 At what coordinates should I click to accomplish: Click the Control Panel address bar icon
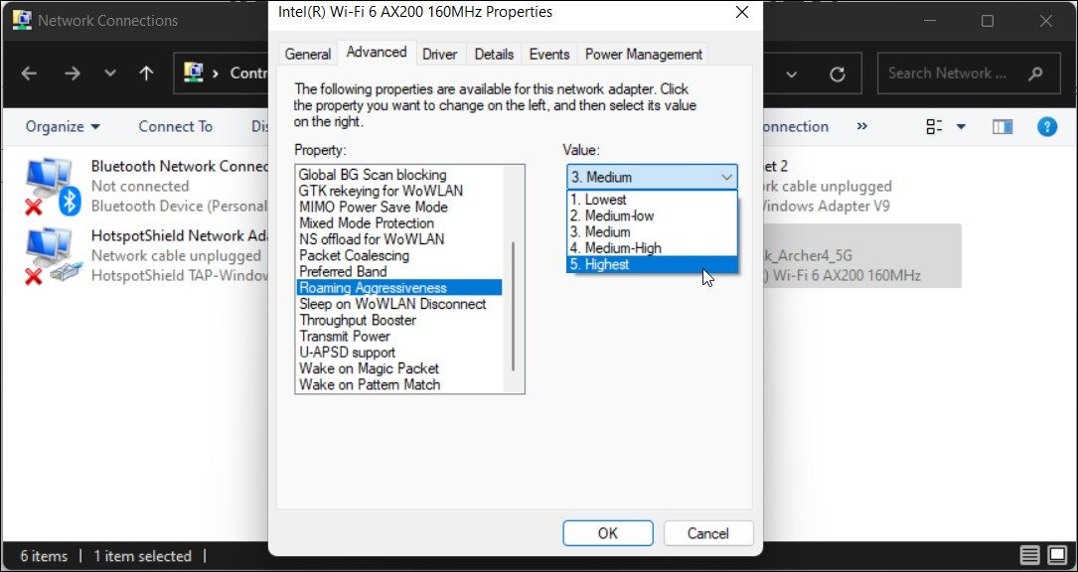click(x=195, y=72)
